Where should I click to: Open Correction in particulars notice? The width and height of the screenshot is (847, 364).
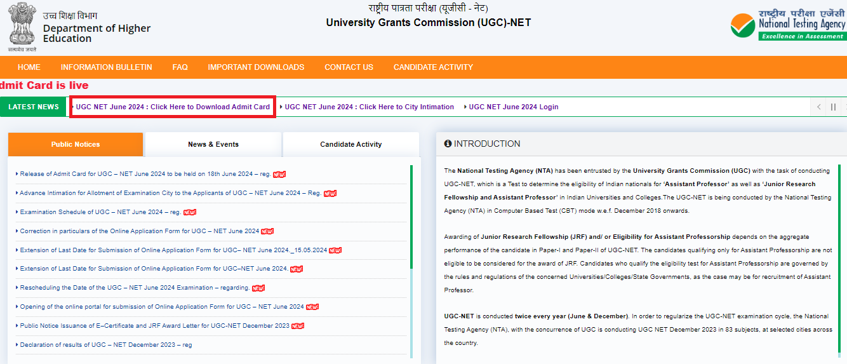click(x=140, y=231)
